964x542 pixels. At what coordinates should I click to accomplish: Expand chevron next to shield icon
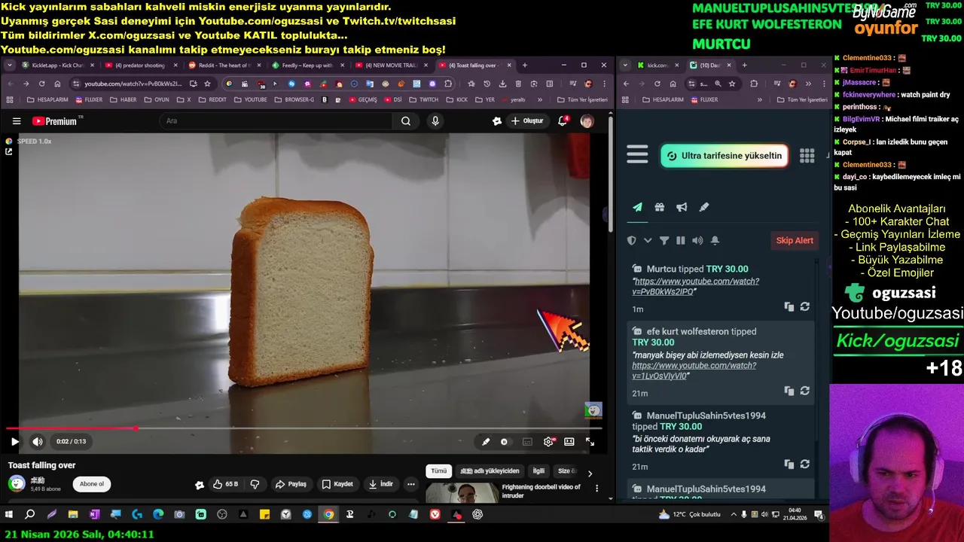pyautogui.click(x=648, y=240)
